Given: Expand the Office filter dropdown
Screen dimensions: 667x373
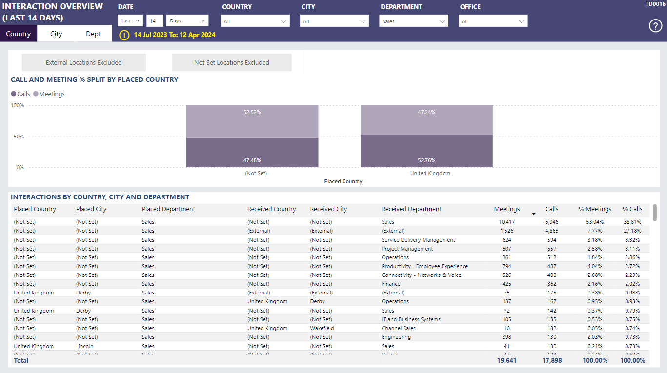Looking at the screenshot, I should 493,21.
